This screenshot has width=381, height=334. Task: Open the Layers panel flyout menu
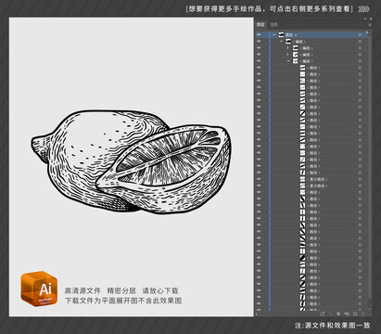(369, 24)
